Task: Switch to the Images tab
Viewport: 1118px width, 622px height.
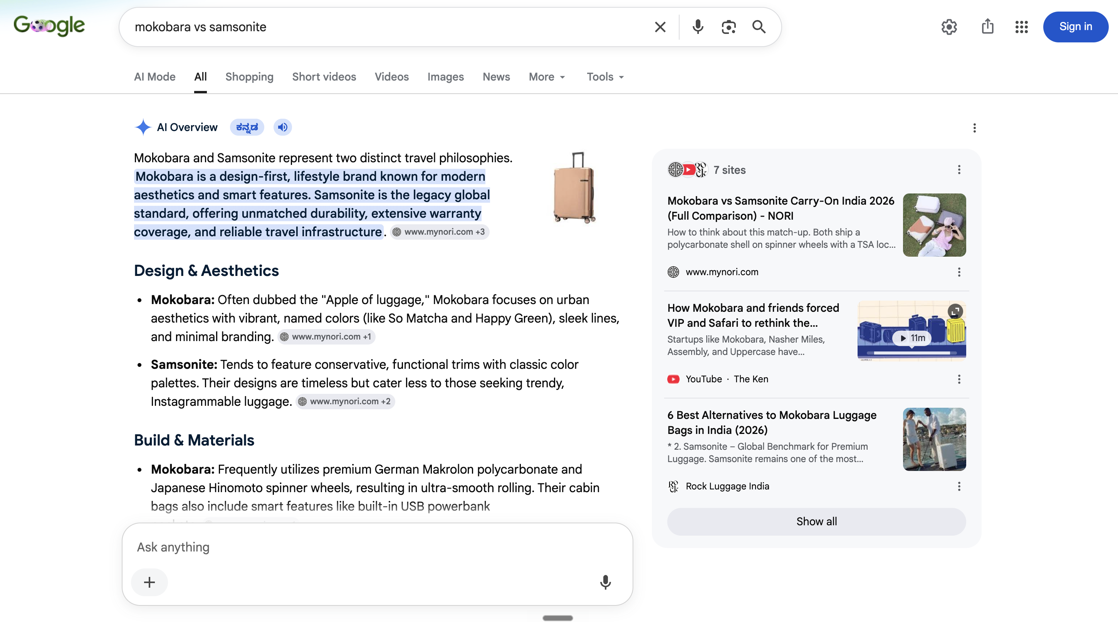Action: click(445, 77)
